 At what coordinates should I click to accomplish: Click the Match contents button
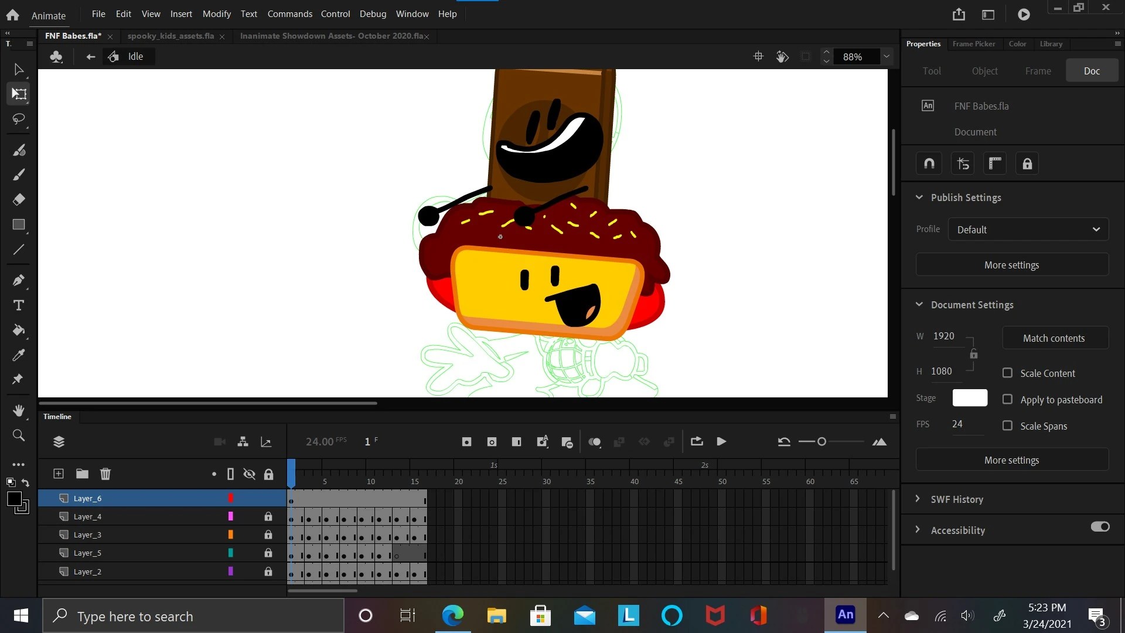pos(1055,338)
